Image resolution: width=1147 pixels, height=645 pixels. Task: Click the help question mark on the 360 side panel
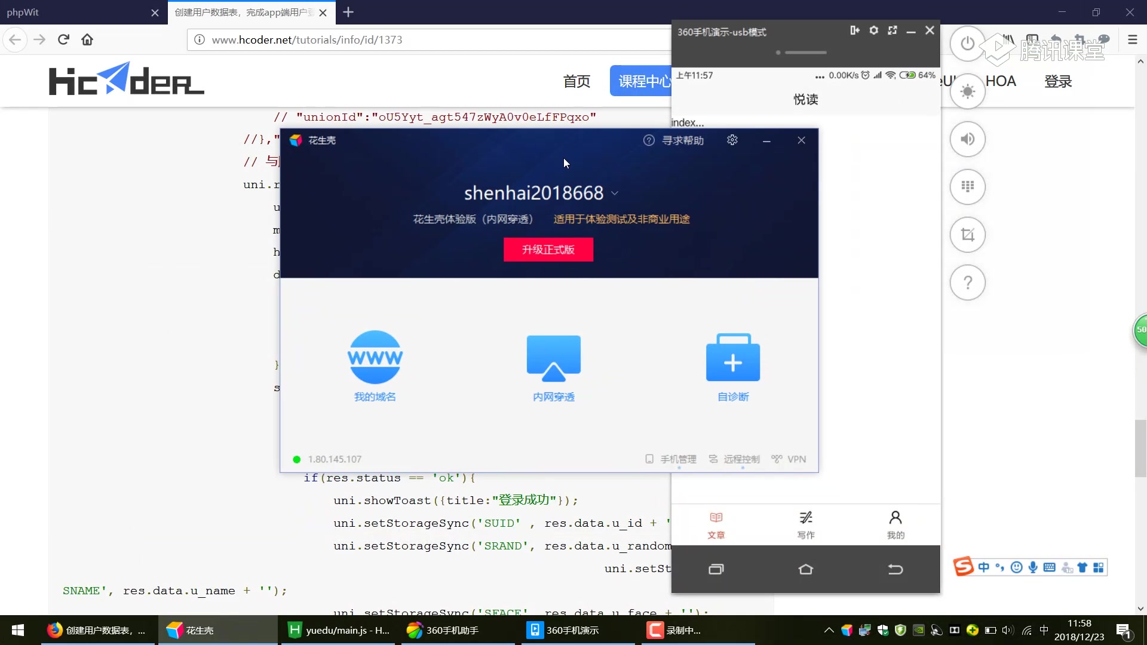coord(967,282)
